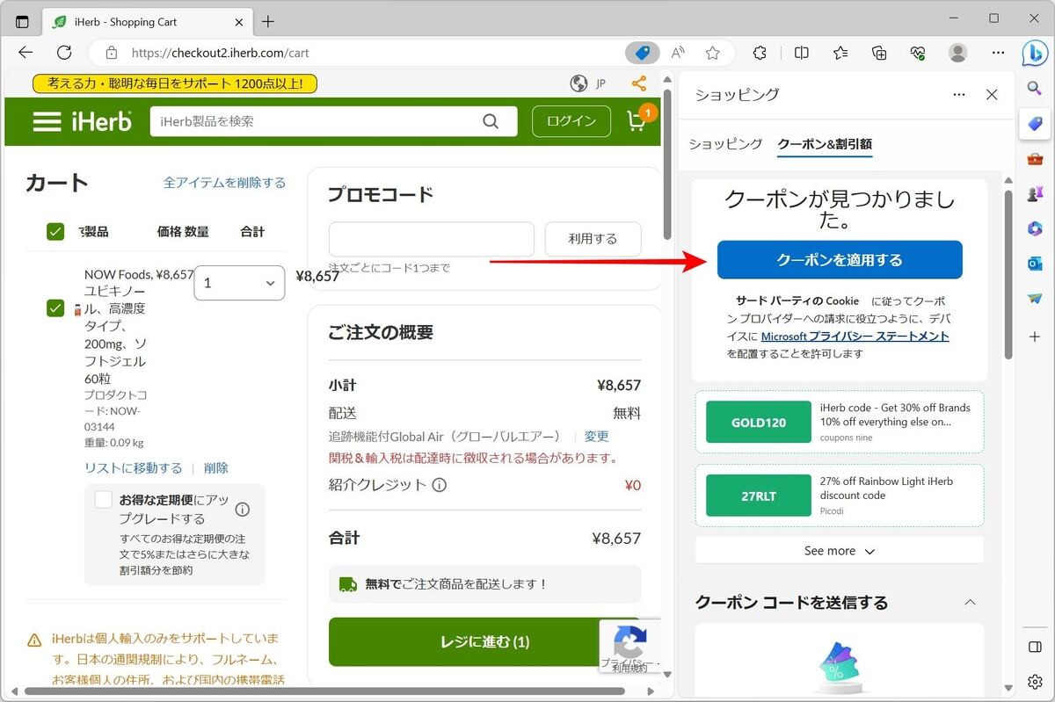Click the 利用する promo button
Viewport: 1055px width, 702px height.
click(593, 239)
